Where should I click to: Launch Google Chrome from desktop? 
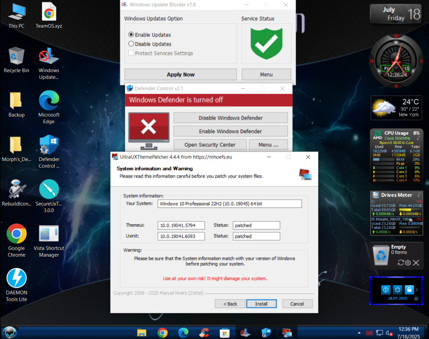(16, 241)
